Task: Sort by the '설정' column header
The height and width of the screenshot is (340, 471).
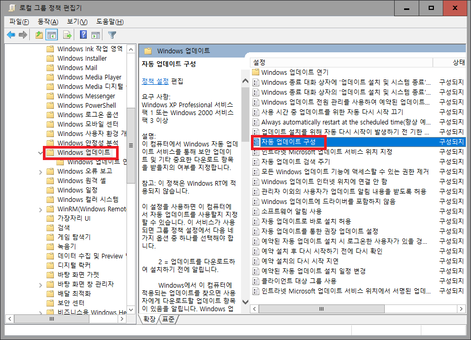Action: (x=341, y=63)
